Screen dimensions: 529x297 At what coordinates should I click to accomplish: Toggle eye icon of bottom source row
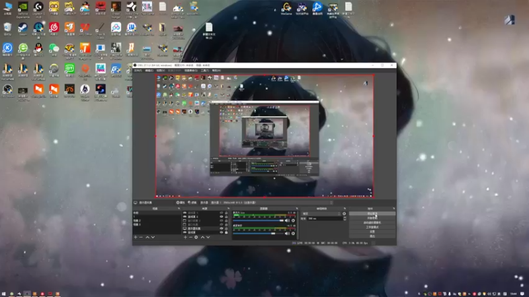click(x=222, y=232)
